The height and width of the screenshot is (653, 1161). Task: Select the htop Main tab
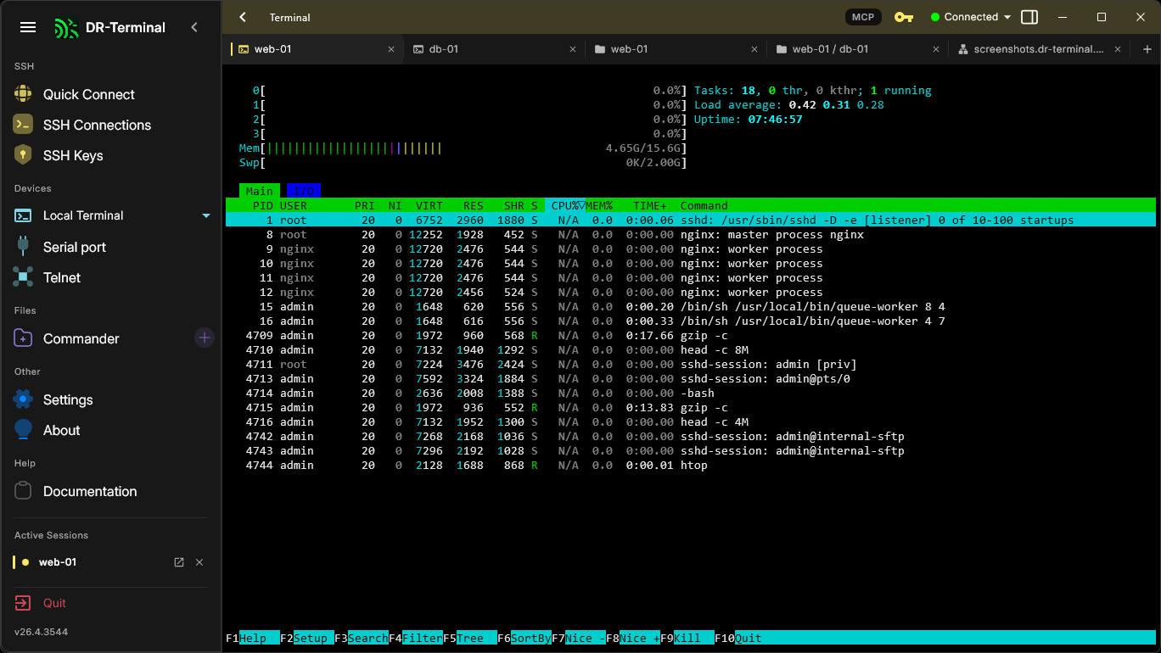pos(260,191)
